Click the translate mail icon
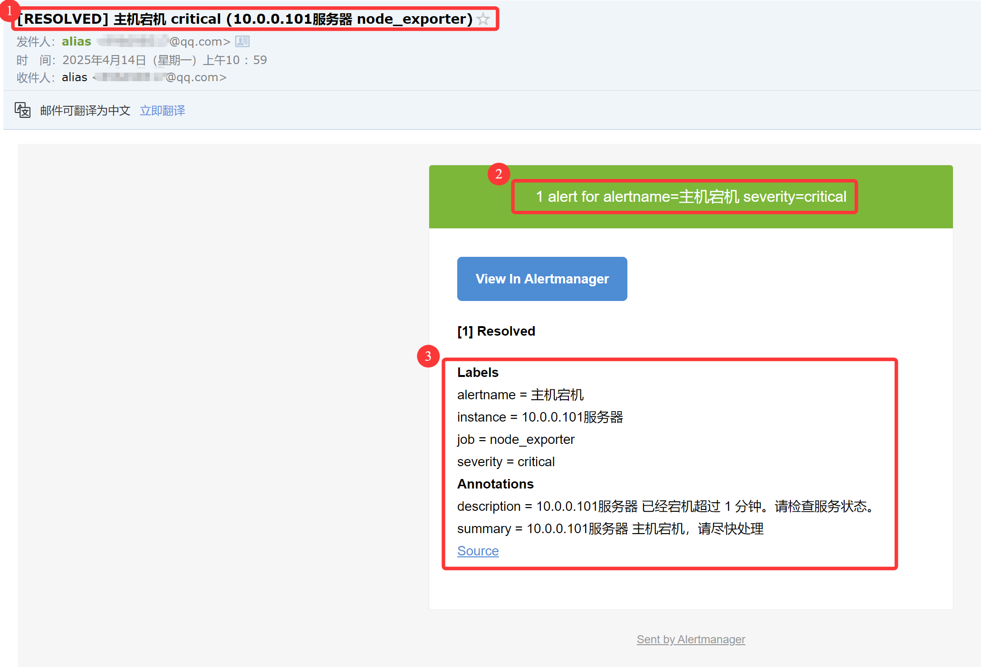This screenshot has width=981, height=667. pyautogui.click(x=22, y=110)
